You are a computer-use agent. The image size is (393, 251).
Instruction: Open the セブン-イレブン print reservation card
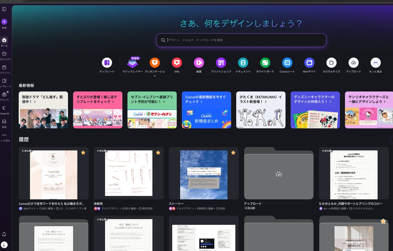(x=152, y=110)
